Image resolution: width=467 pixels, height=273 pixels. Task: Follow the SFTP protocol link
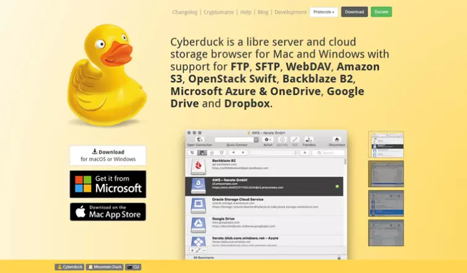coord(267,67)
